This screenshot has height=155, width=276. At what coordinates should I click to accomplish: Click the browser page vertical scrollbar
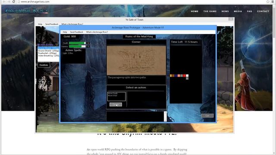[274, 80]
